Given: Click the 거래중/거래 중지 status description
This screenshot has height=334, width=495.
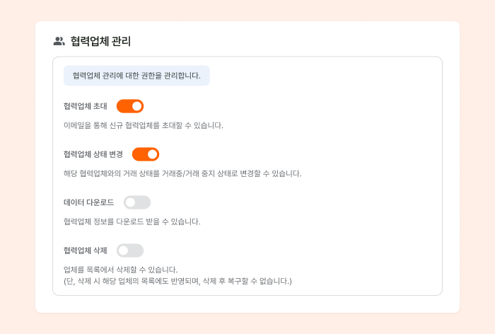Looking at the screenshot, I should pos(182,173).
